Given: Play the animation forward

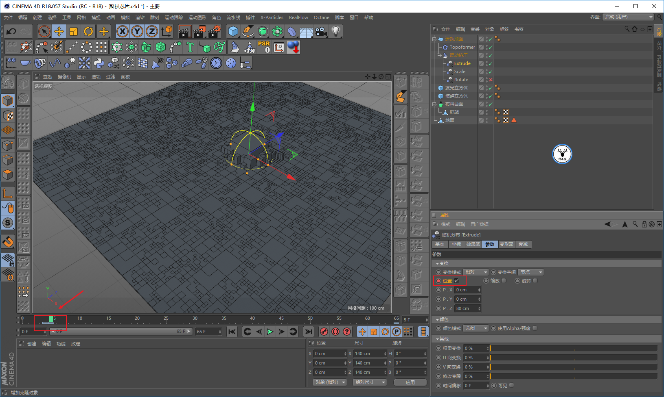Looking at the screenshot, I should click(x=270, y=332).
